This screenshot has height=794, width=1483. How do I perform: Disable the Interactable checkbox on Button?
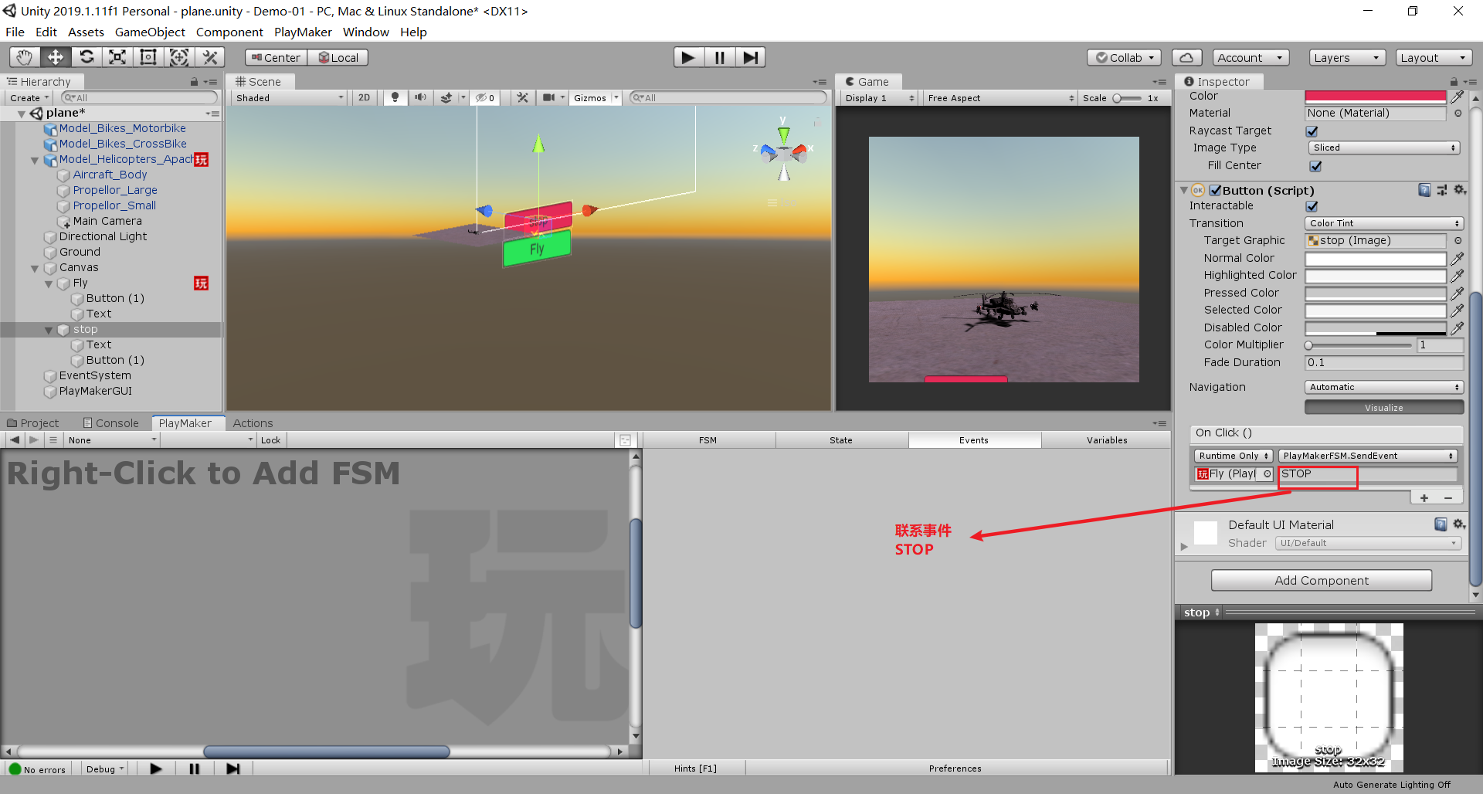click(1312, 205)
